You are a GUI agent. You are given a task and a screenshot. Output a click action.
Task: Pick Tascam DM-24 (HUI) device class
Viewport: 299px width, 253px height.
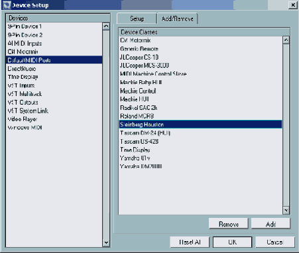[200, 133]
